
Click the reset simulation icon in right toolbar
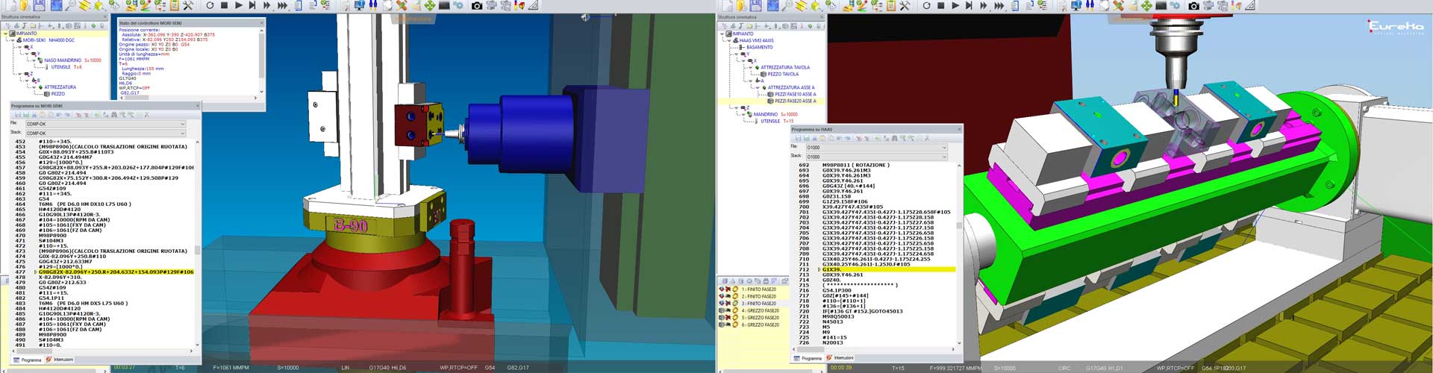coord(926,5)
